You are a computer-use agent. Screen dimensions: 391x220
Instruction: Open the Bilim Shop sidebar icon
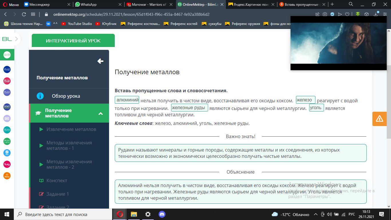[7, 81]
